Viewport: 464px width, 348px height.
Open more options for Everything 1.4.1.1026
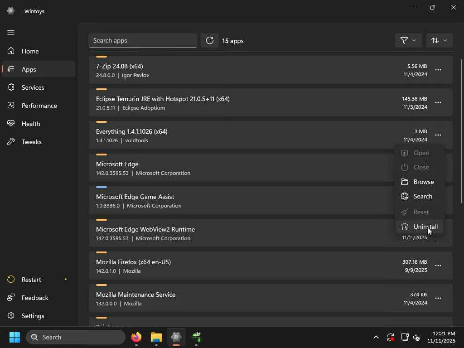(x=438, y=135)
